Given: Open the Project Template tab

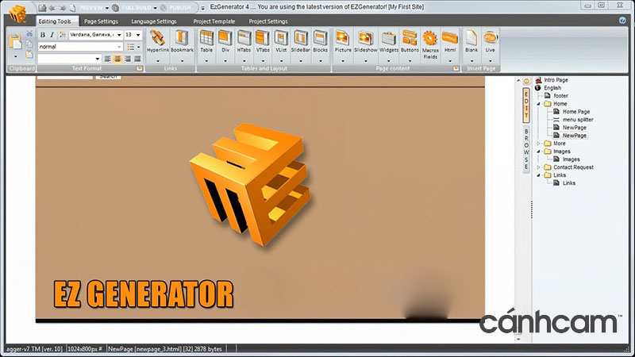Looking at the screenshot, I should [214, 21].
